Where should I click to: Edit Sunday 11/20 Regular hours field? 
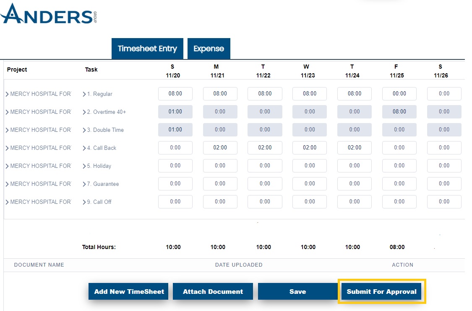tap(175, 94)
